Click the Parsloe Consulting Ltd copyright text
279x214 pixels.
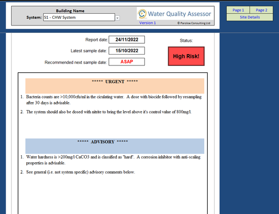pos(194,23)
